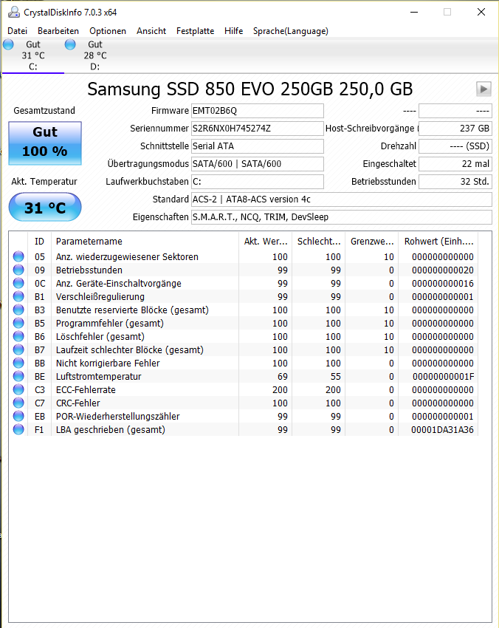Close the CrystalDiskInfo window
Screen dimensions: 499x628
point(481,12)
